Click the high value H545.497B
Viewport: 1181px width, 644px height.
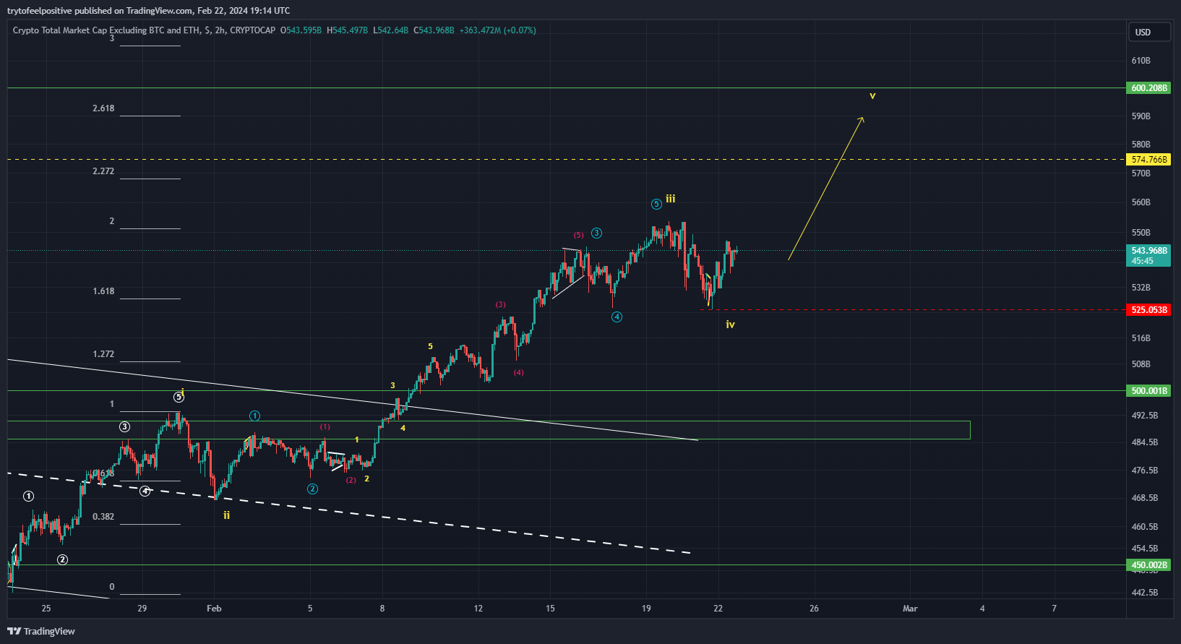(x=347, y=30)
